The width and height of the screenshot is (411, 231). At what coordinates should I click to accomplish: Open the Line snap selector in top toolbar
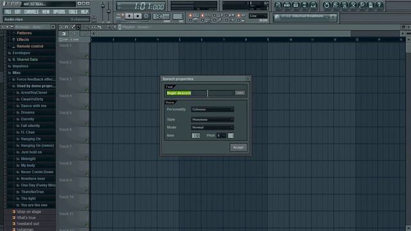point(258,16)
